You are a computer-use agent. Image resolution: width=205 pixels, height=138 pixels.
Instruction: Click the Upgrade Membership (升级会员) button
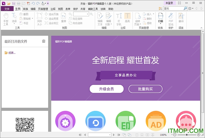pyautogui.click(x=106, y=89)
